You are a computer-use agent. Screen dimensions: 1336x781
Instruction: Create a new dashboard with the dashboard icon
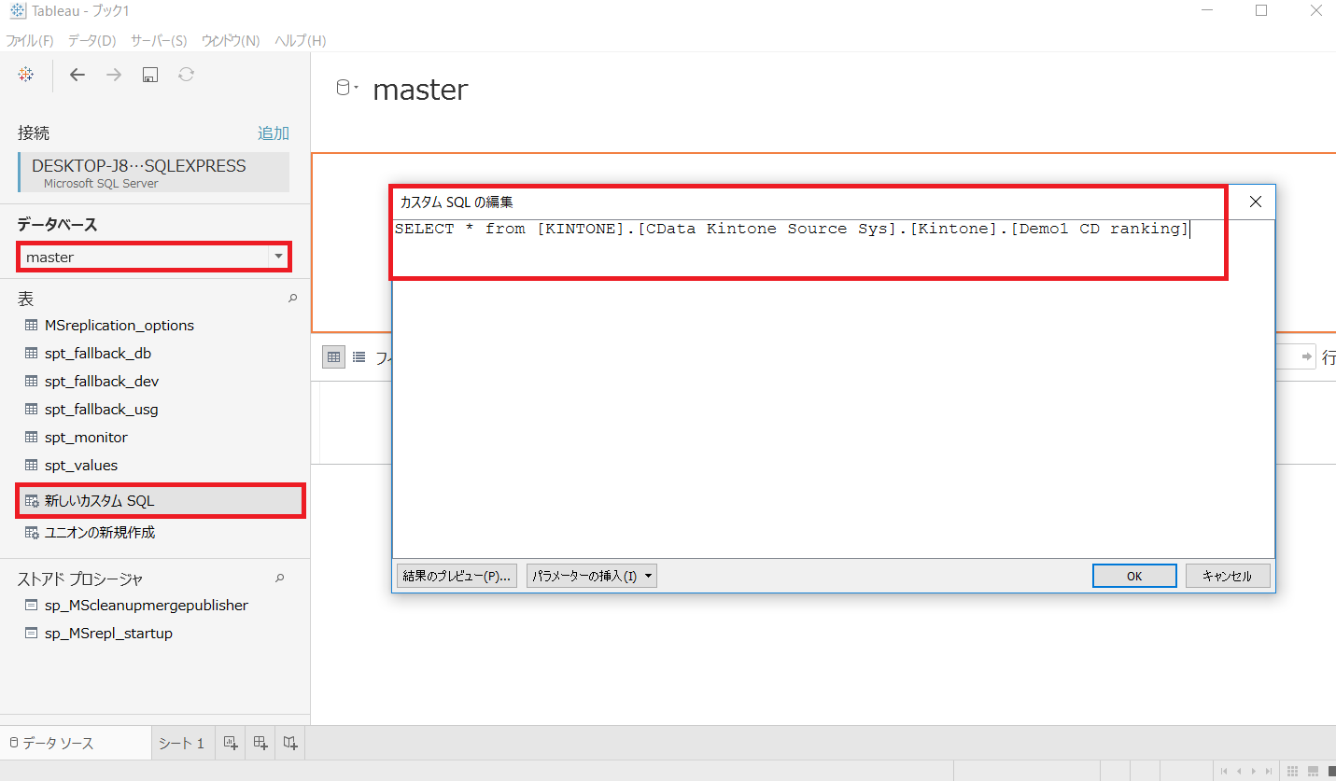(260, 742)
